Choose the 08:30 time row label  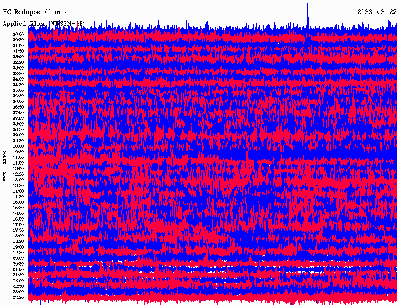tap(18, 129)
